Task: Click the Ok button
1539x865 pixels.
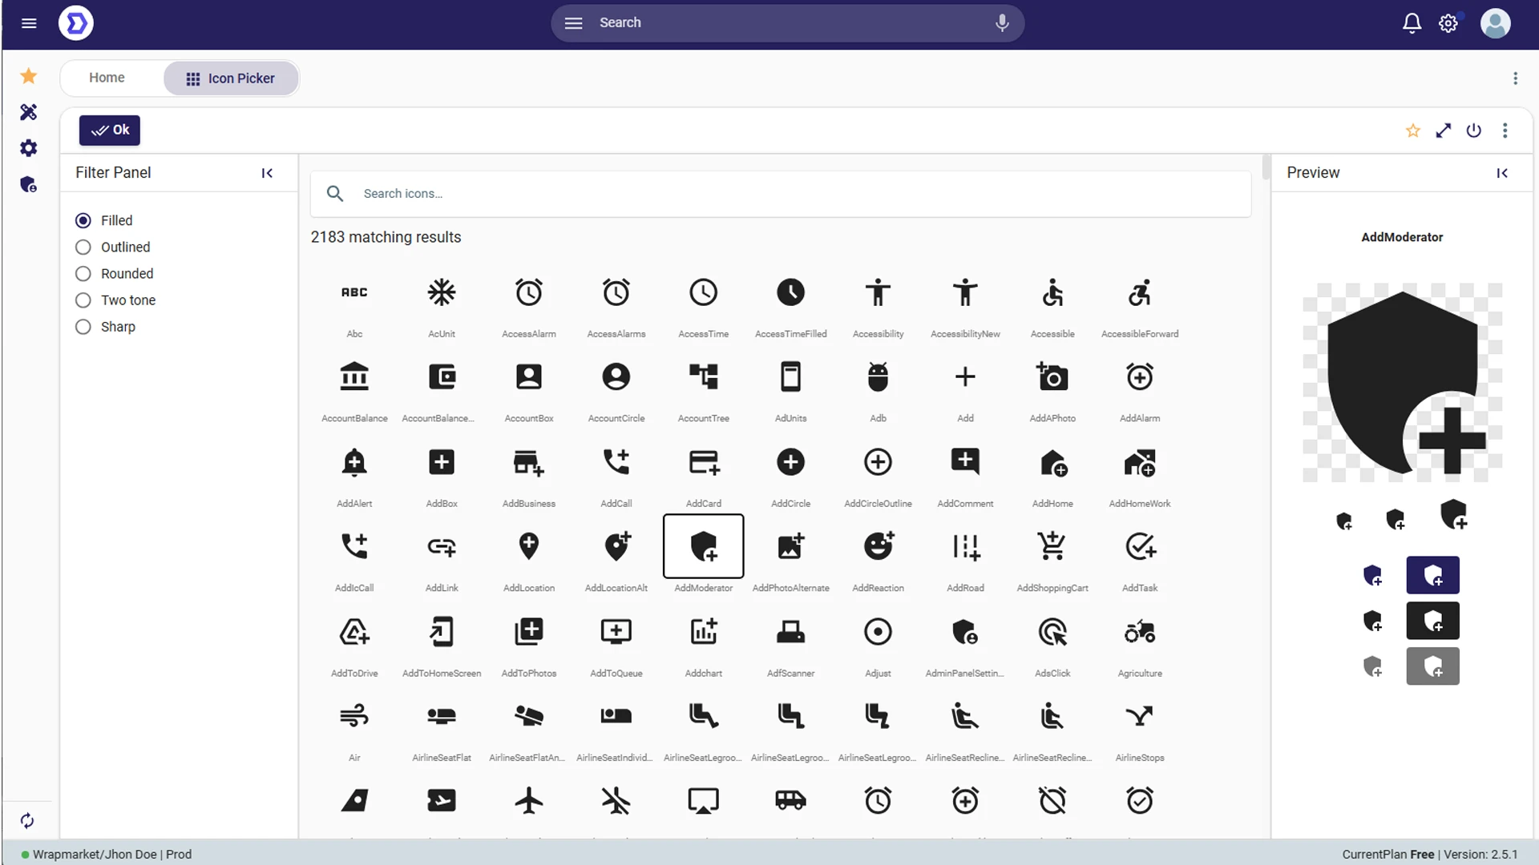Action: coord(110,131)
